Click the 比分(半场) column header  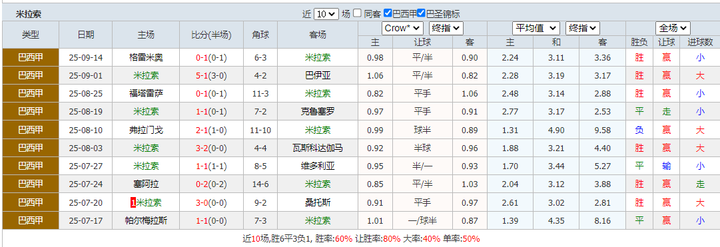[x=212, y=35]
